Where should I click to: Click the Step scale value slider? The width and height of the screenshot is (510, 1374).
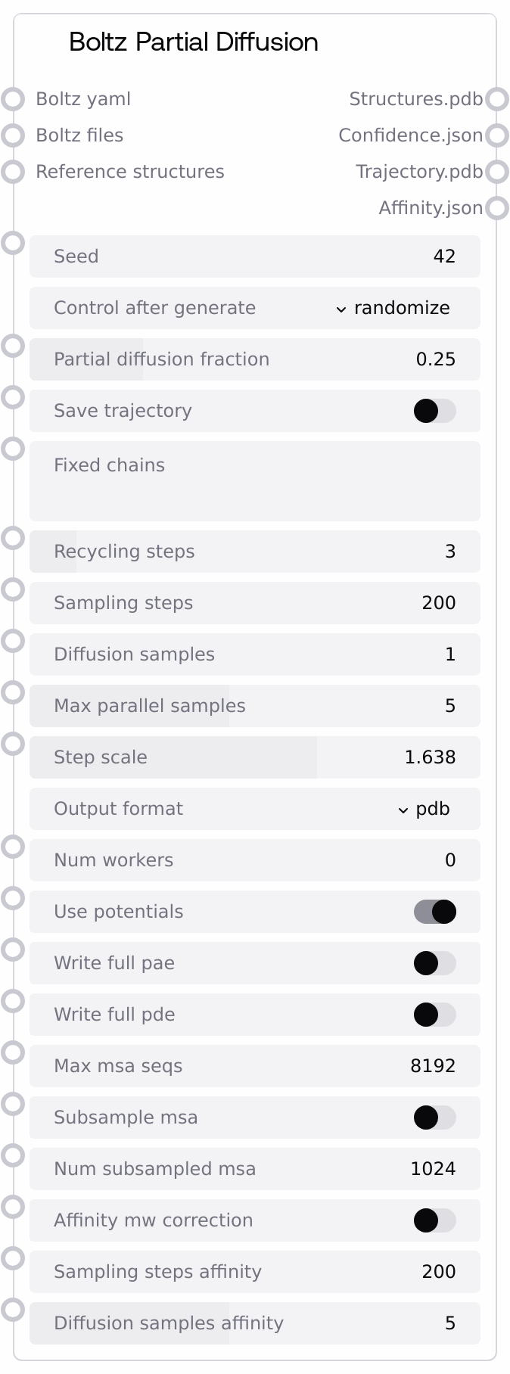point(254,757)
